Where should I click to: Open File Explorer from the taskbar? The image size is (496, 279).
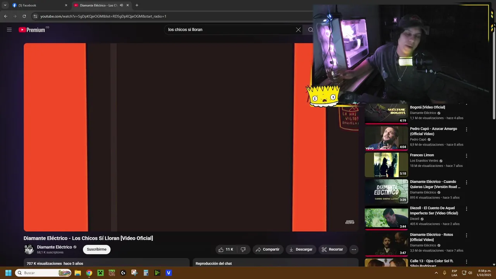(77, 273)
